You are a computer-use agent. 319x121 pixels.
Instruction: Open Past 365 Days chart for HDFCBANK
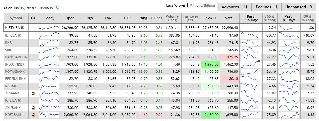pos(251,115)
